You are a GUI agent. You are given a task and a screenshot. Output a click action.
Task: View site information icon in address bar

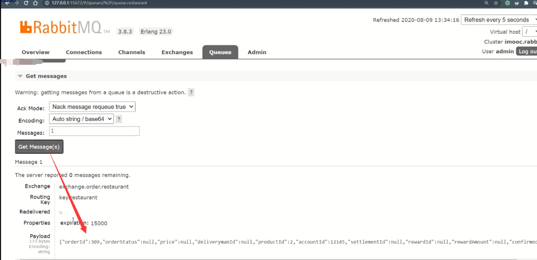(x=47, y=3)
